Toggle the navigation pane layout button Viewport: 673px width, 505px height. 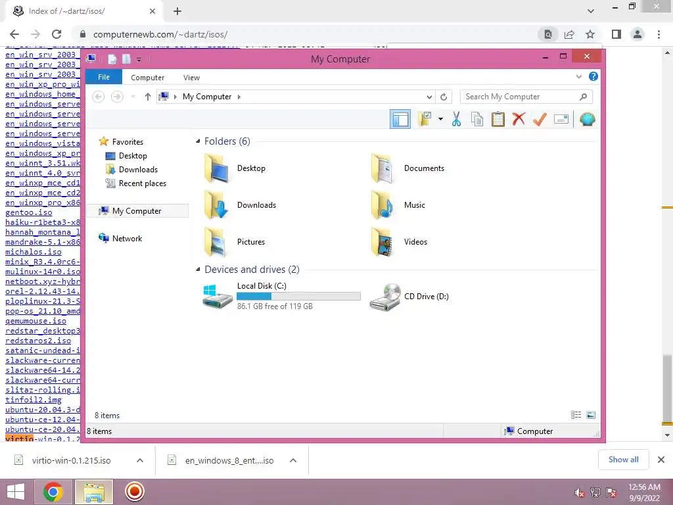(400, 119)
